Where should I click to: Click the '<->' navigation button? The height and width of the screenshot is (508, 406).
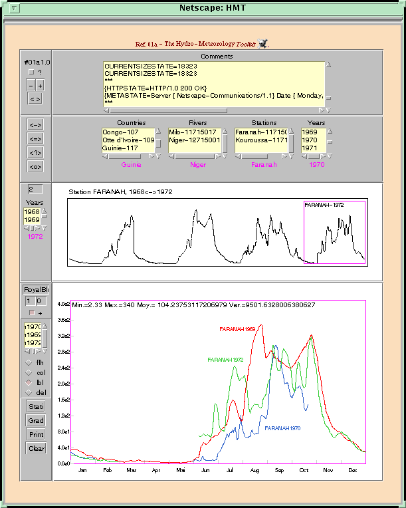(x=35, y=124)
